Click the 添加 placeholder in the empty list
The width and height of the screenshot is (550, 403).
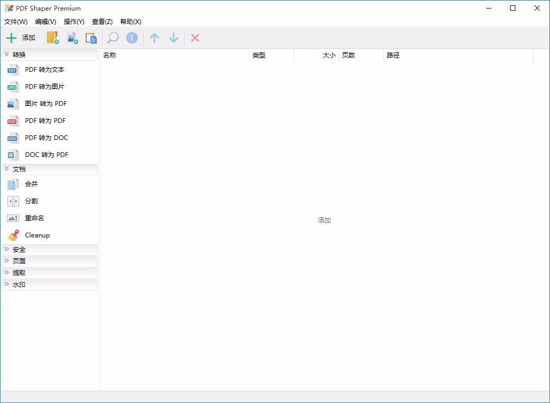[x=324, y=220]
